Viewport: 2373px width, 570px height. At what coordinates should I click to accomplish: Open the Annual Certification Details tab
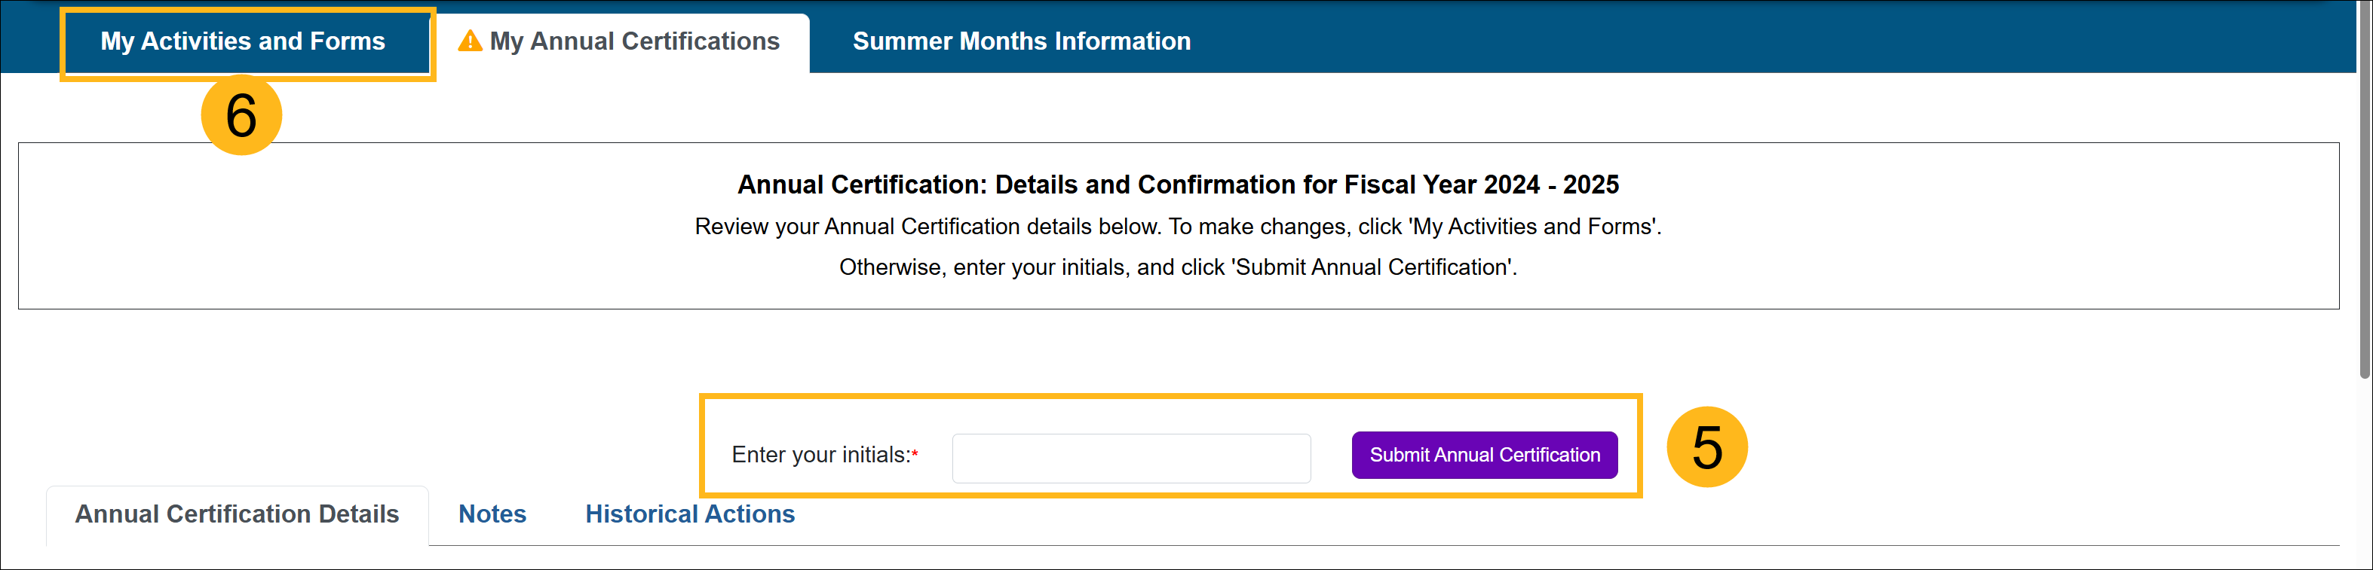coord(237,514)
